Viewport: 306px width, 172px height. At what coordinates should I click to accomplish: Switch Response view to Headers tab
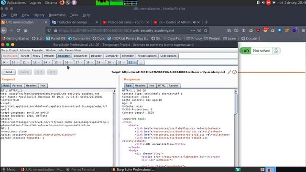coord(140,86)
